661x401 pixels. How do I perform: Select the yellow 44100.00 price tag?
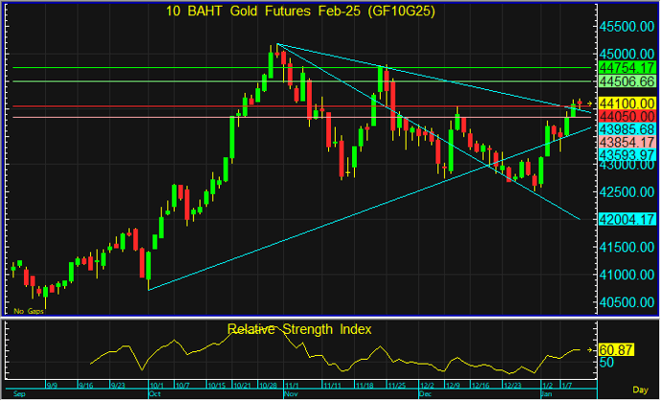pyautogui.click(x=626, y=102)
